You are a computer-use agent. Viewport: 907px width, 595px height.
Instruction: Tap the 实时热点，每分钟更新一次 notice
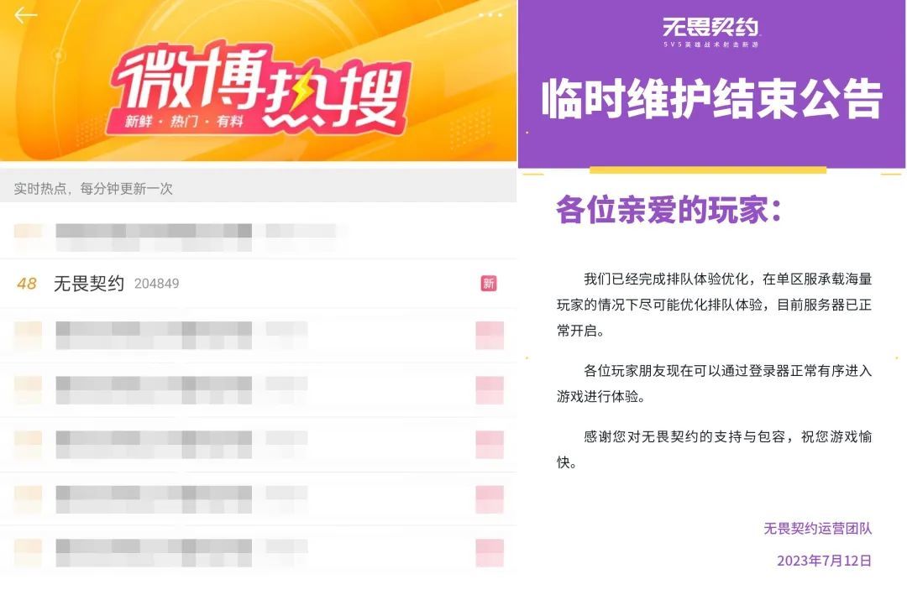tap(93, 189)
